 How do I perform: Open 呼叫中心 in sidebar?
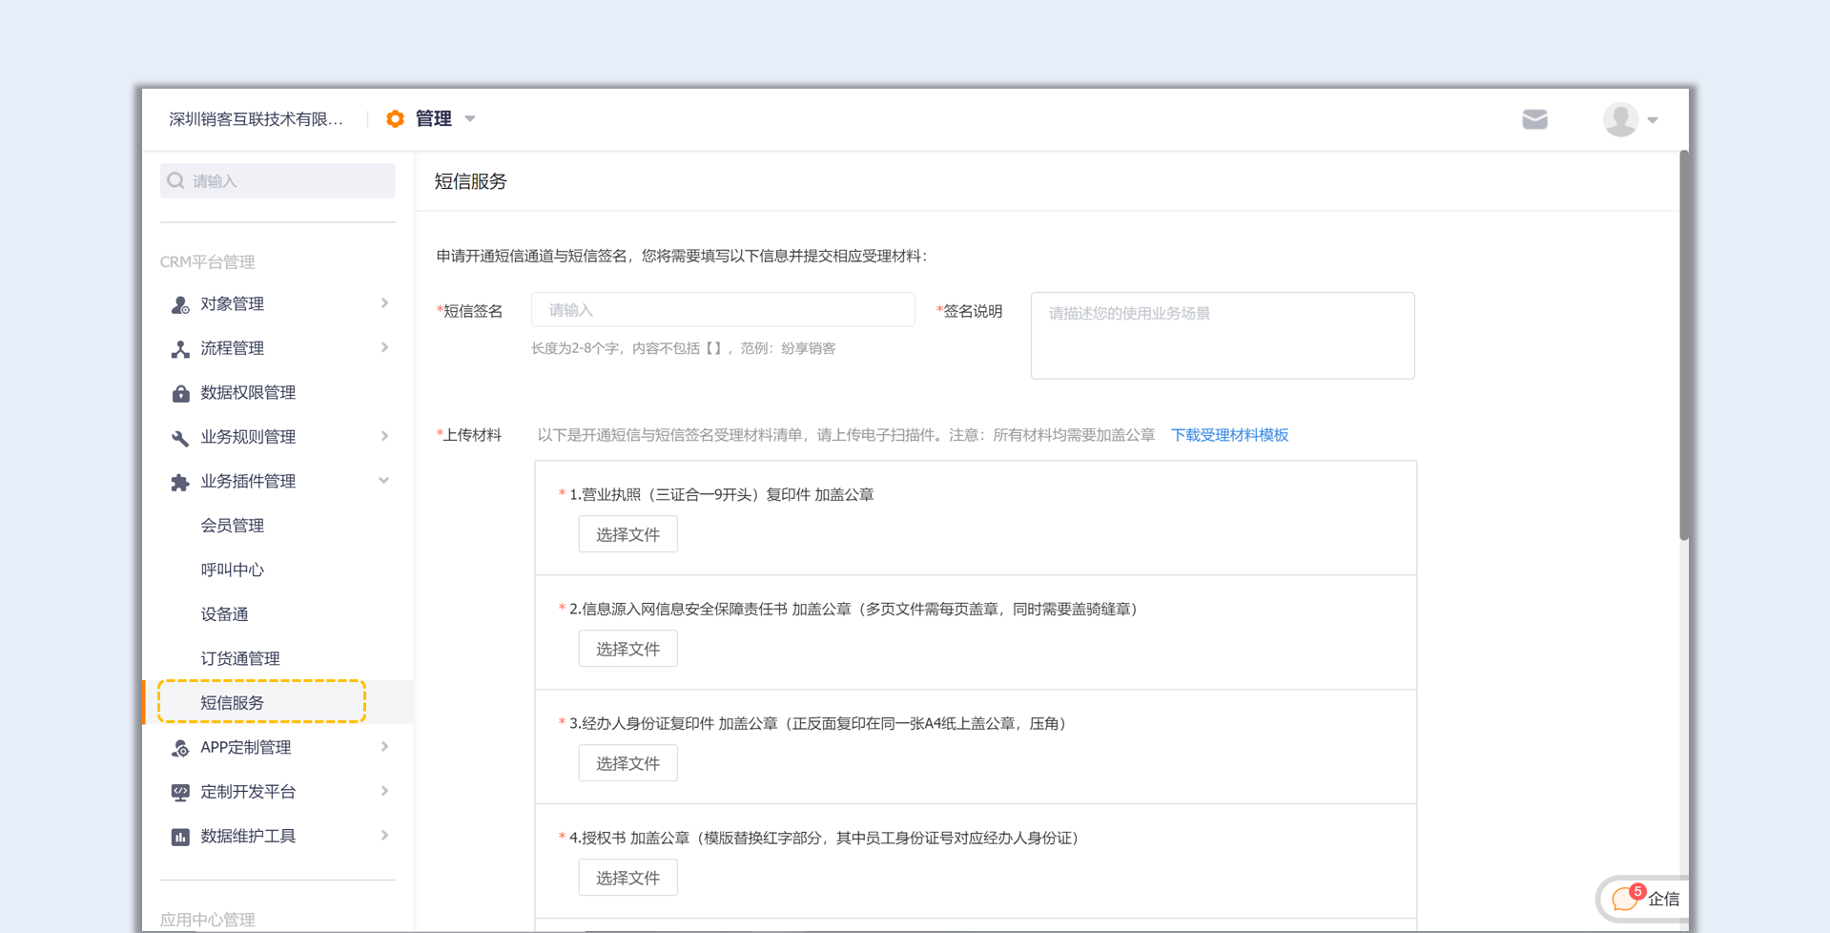click(x=232, y=570)
